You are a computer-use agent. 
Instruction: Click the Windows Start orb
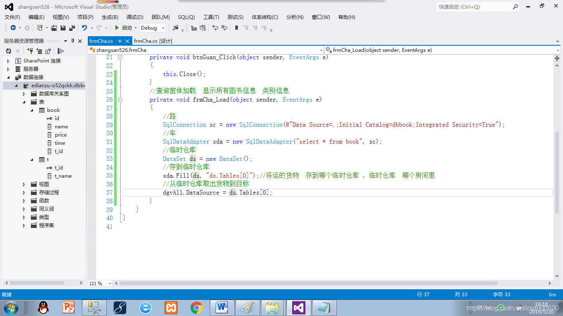[x=11, y=307]
